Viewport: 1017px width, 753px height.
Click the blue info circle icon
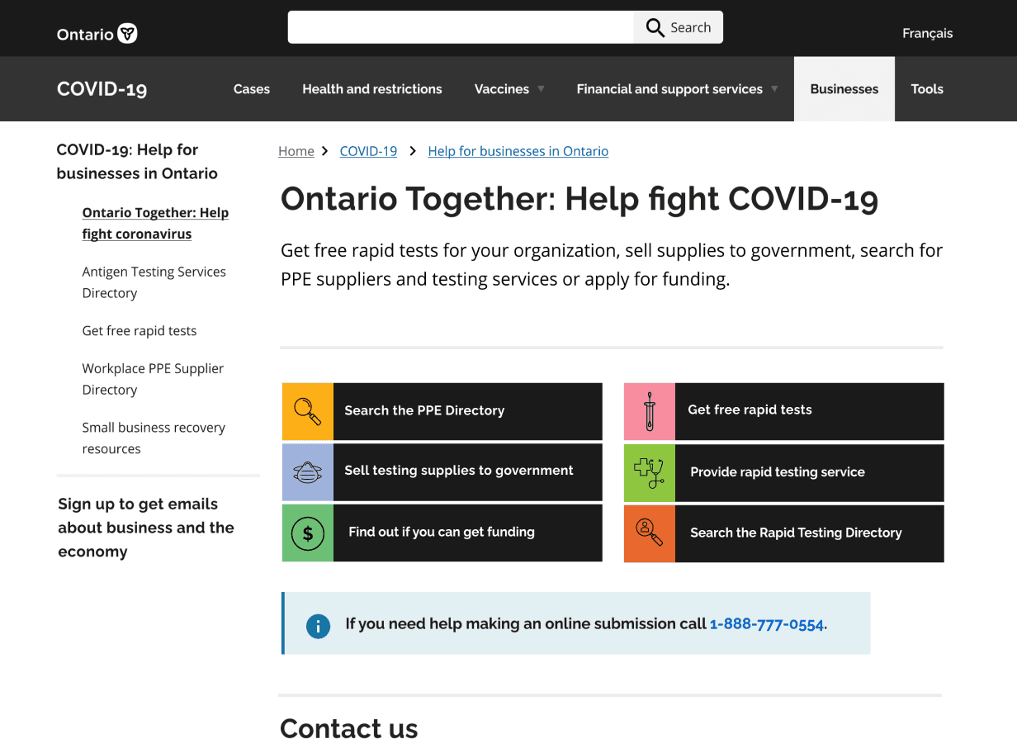318,626
